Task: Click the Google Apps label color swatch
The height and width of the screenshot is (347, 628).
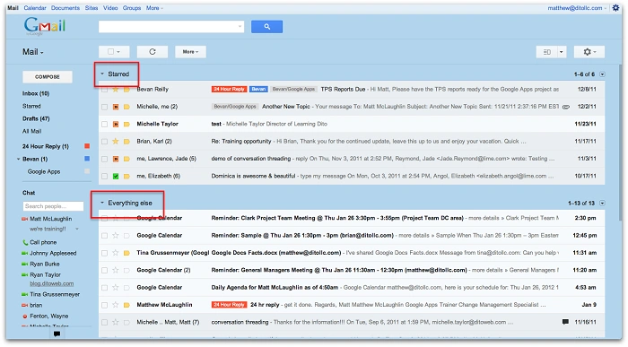Action: [x=87, y=171]
